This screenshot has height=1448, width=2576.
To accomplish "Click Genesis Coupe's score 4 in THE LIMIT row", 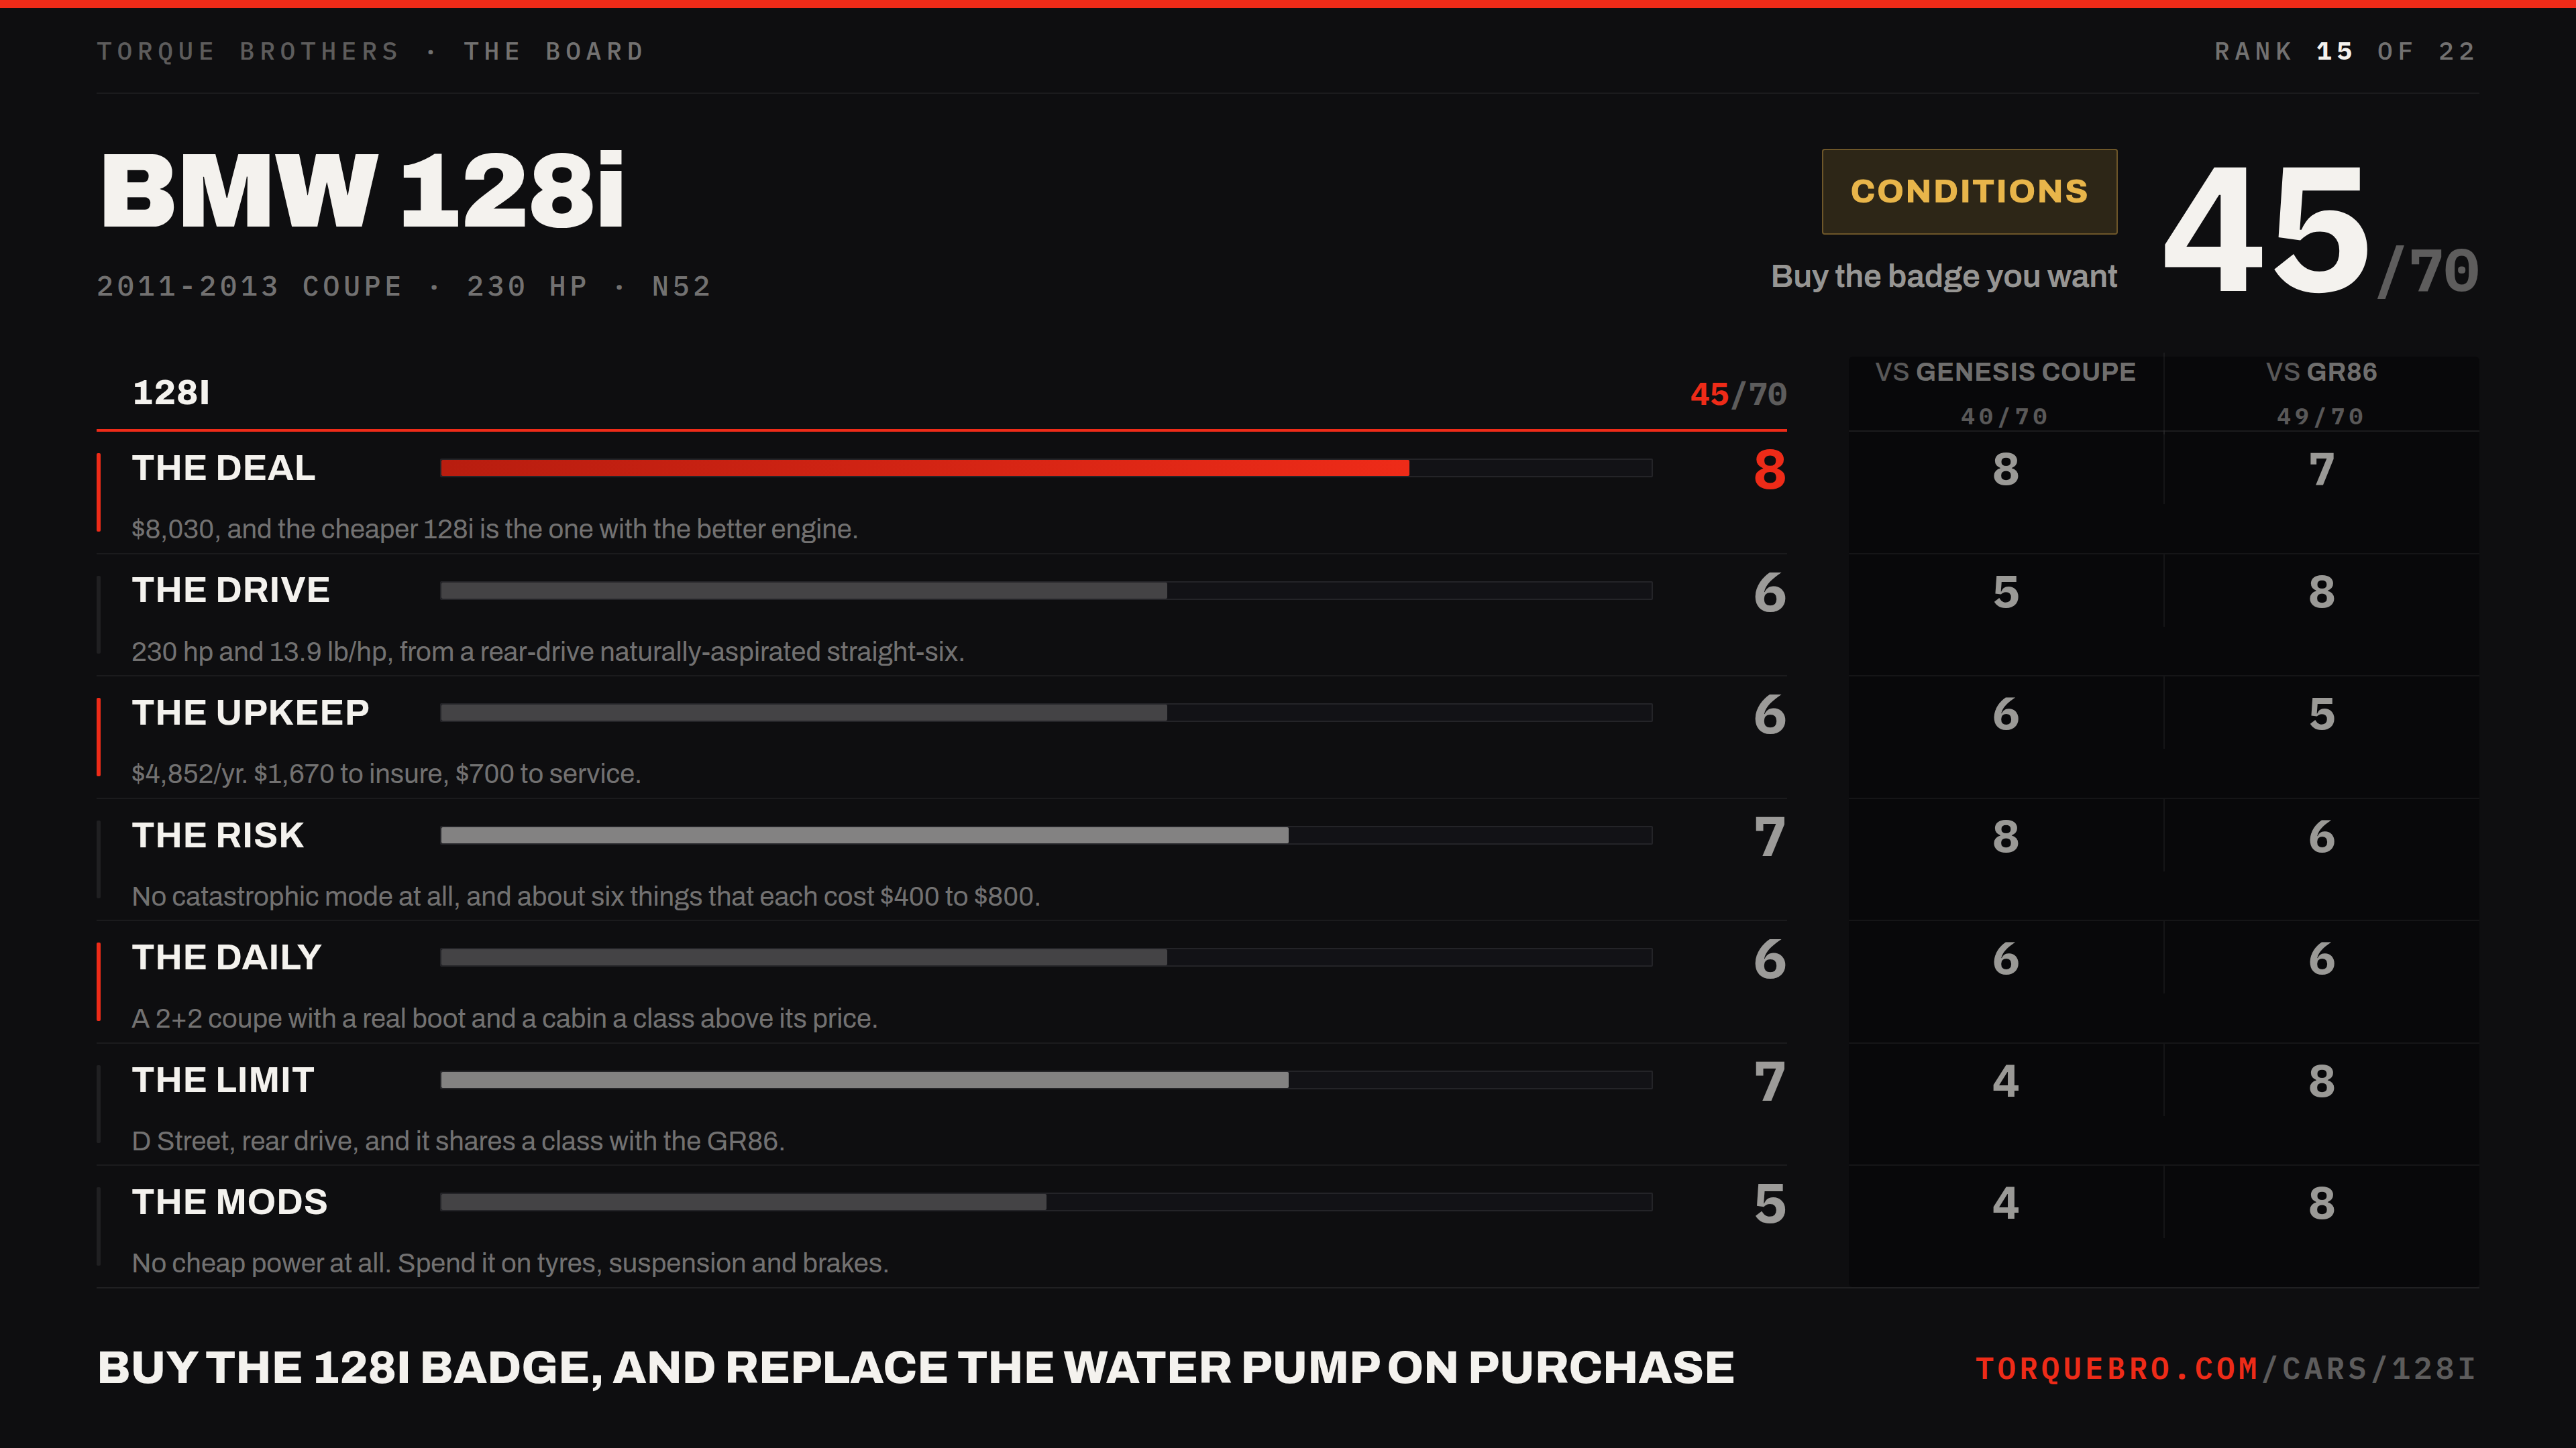I will 2005,1081.
